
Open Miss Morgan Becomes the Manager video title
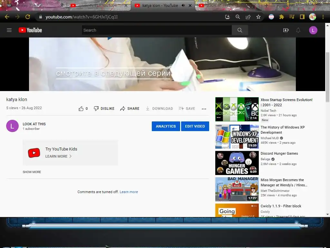tap(284, 182)
